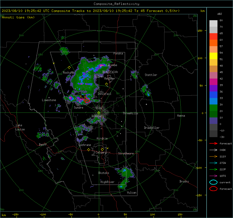Click the purple swatch between 10 and 0
233x218 pixels.
(x=213, y=121)
